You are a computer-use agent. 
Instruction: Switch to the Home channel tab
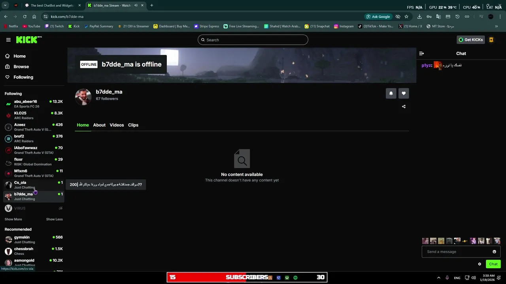click(83, 125)
